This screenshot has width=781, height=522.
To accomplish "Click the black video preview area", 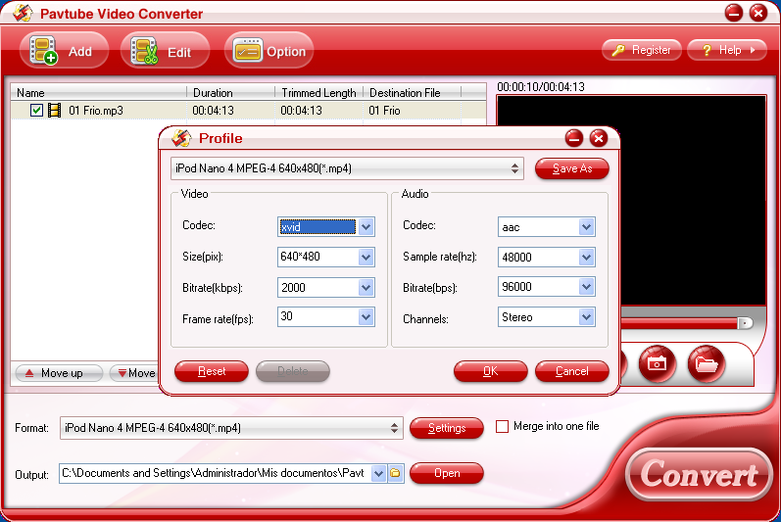I will coord(693,201).
